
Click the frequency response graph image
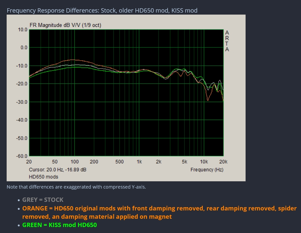point(126,98)
